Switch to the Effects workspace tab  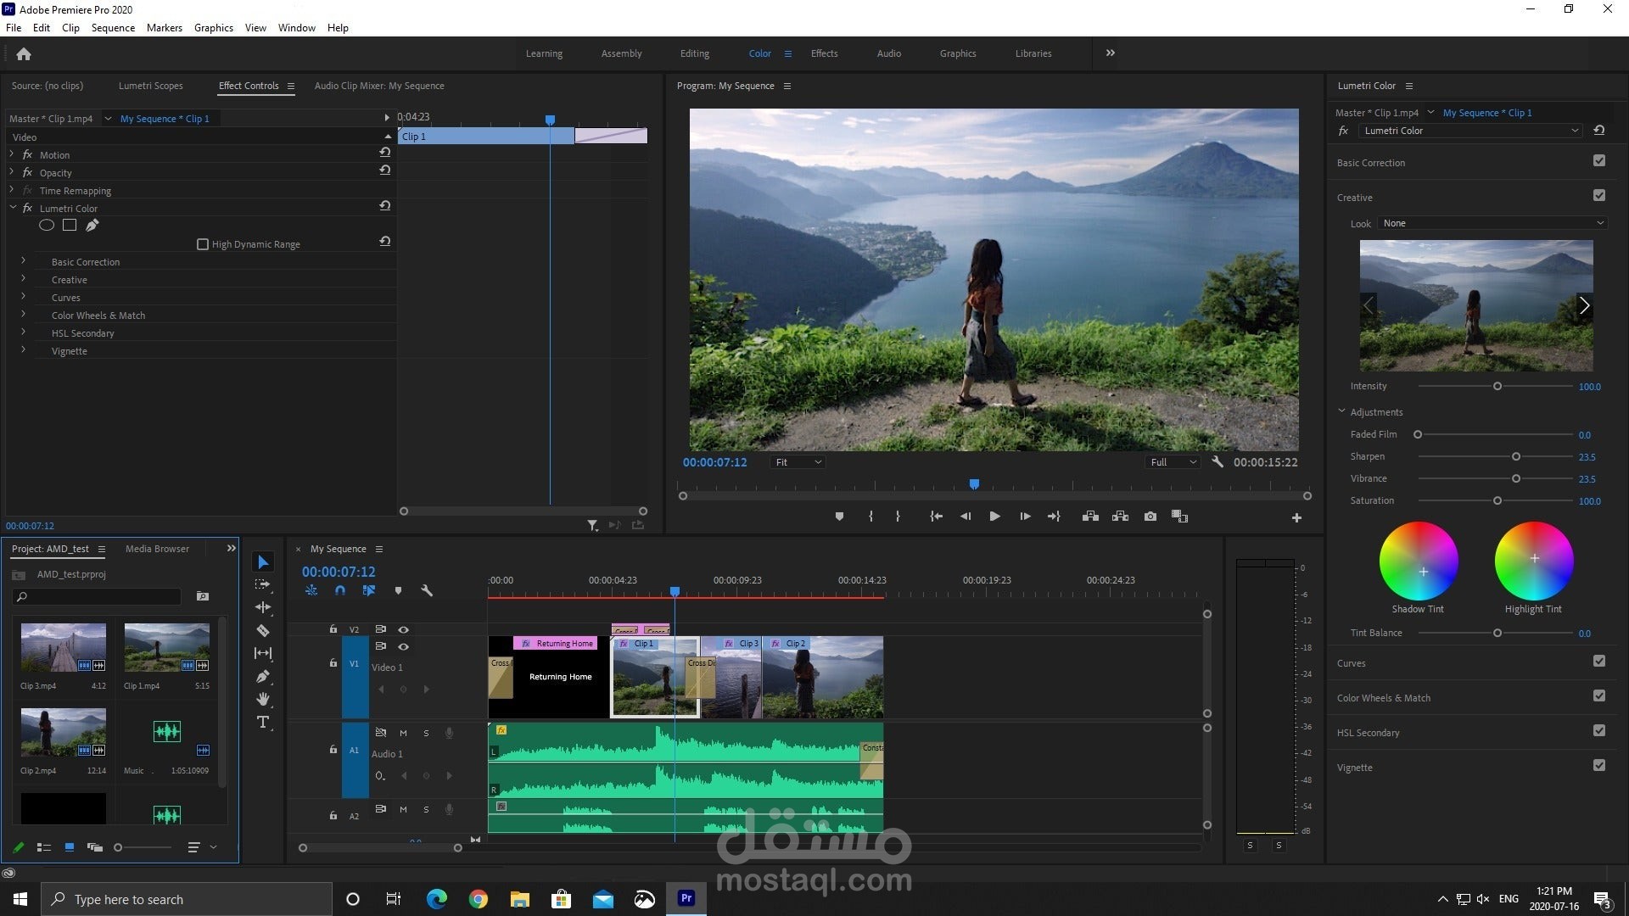click(x=823, y=53)
